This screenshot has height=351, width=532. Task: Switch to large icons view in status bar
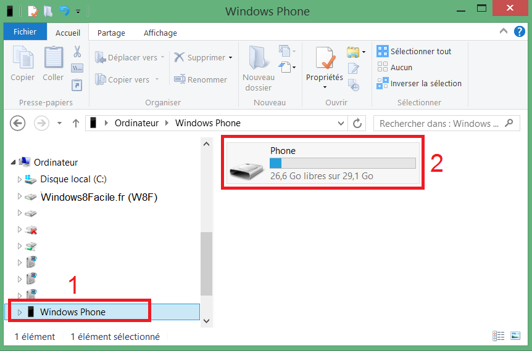[515, 336]
